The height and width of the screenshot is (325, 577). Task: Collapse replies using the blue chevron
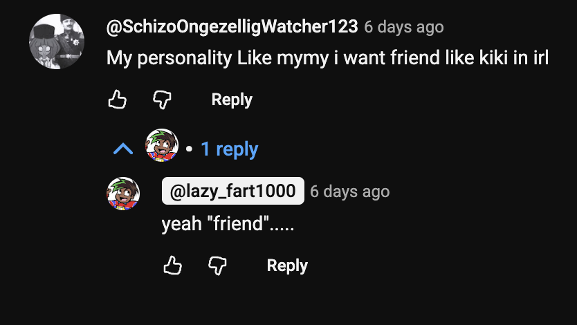pos(123,149)
